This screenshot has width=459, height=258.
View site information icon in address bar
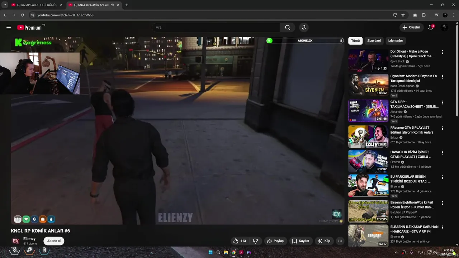point(33,15)
